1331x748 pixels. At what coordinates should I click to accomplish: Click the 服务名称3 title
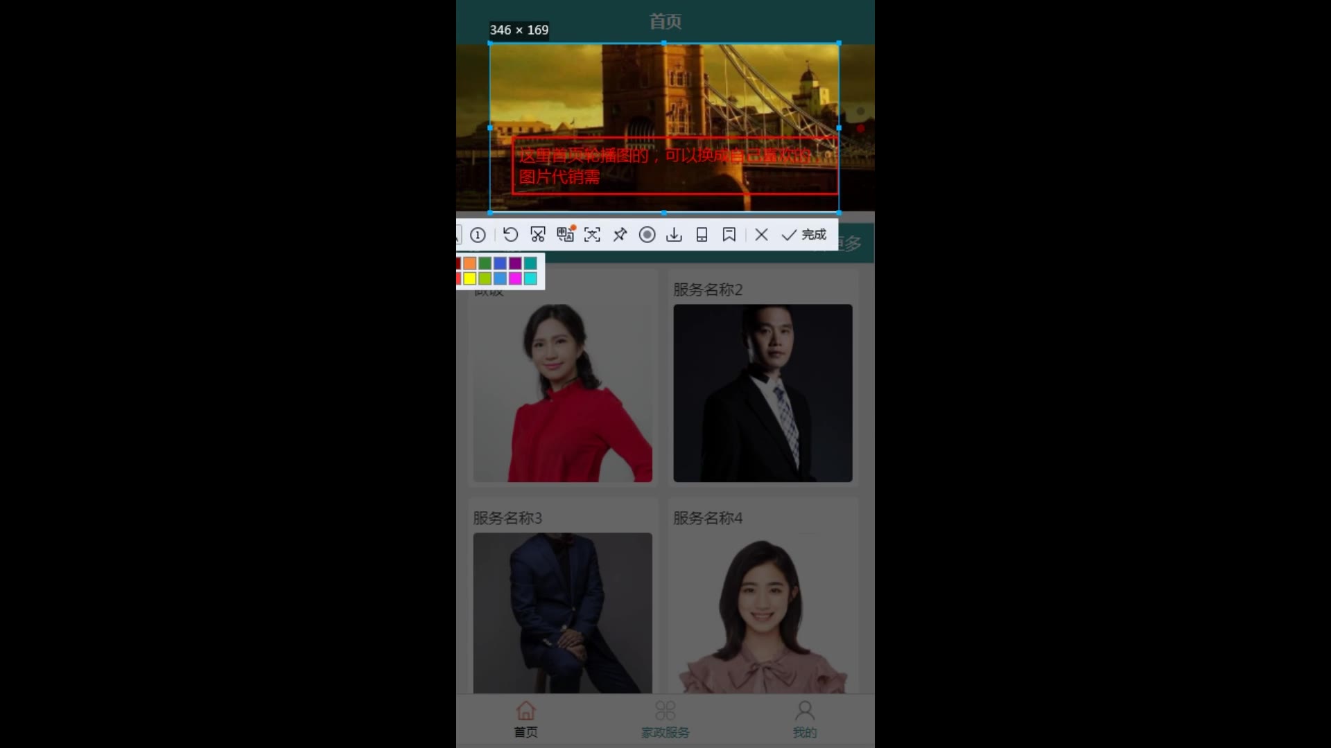point(507,518)
